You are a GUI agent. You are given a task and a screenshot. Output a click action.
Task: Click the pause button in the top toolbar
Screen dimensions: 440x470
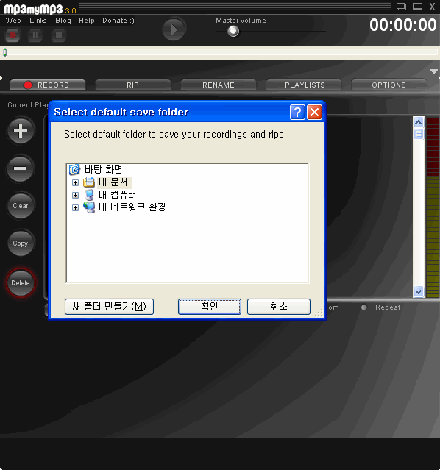coord(35,35)
